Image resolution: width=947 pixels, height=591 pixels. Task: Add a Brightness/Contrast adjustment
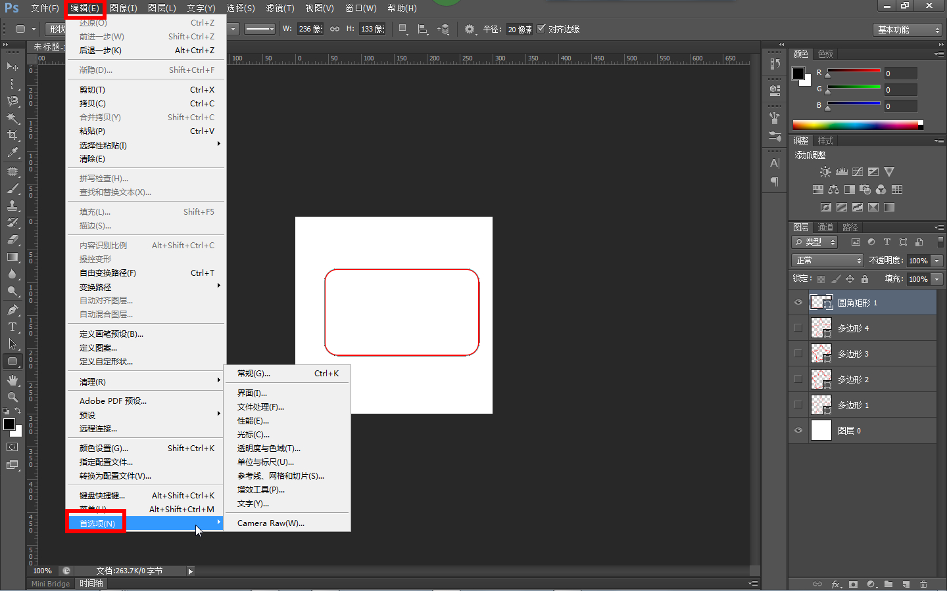coord(825,171)
